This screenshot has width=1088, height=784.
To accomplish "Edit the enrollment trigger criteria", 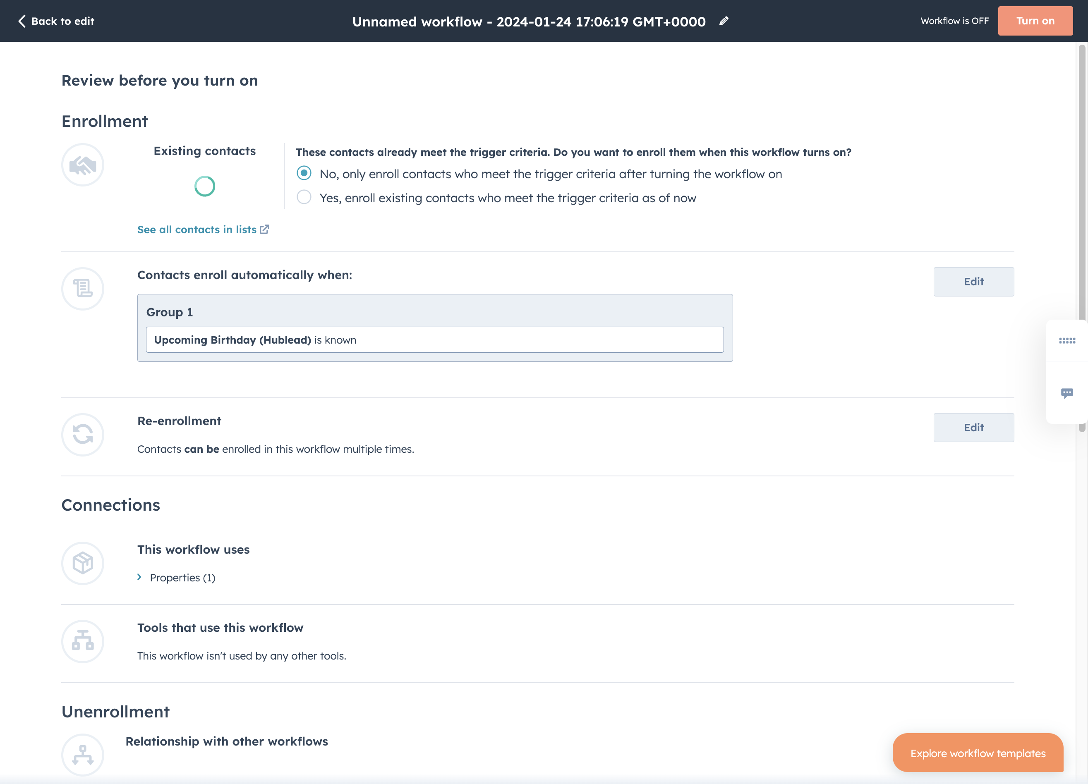I will coord(973,282).
